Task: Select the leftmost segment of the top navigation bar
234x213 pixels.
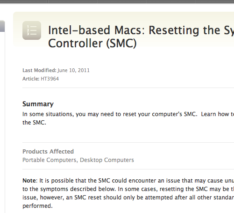Action: (24, 1)
